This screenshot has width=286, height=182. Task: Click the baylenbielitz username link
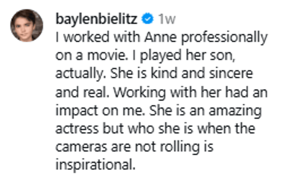(x=96, y=19)
